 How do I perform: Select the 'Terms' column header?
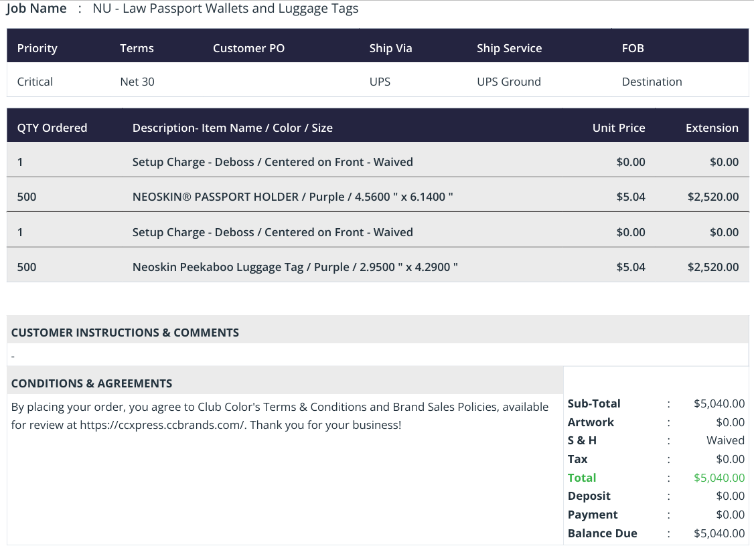tap(137, 48)
